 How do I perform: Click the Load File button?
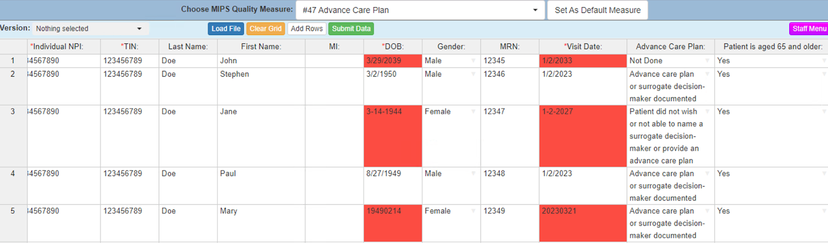tap(226, 28)
